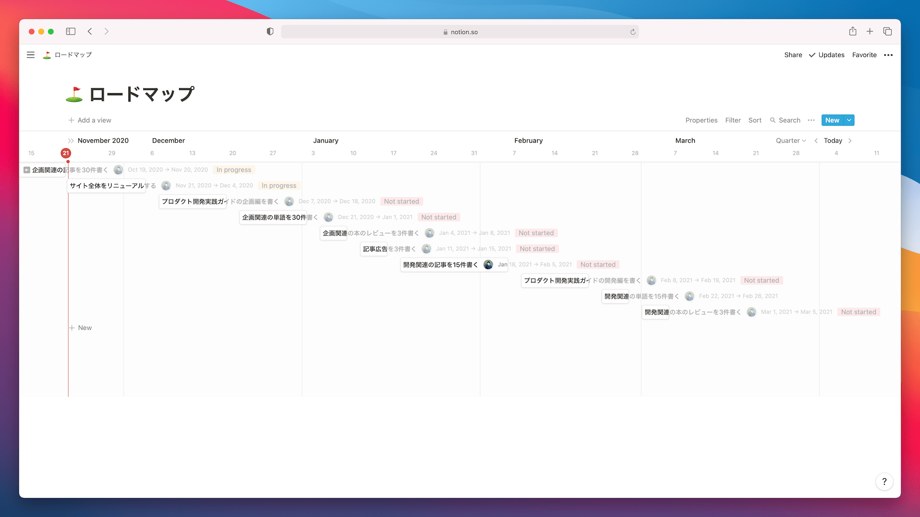
Task: Click the Filter icon in toolbar
Action: coord(733,120)
